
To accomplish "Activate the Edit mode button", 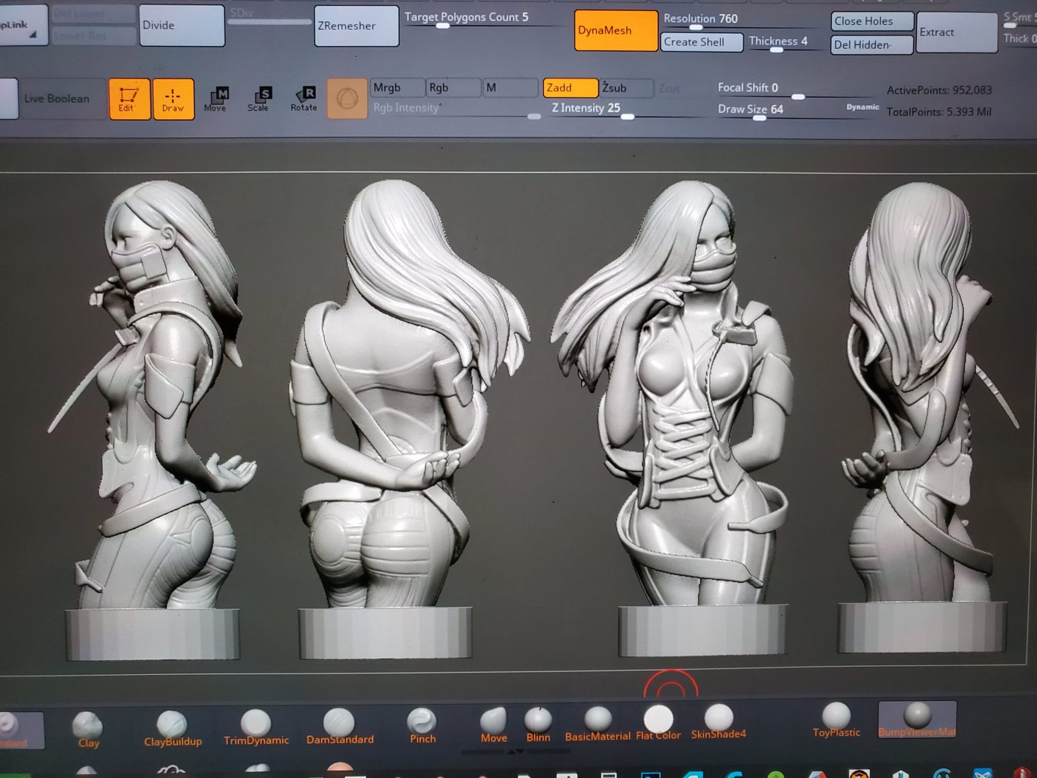I will (x=129, y=99).
